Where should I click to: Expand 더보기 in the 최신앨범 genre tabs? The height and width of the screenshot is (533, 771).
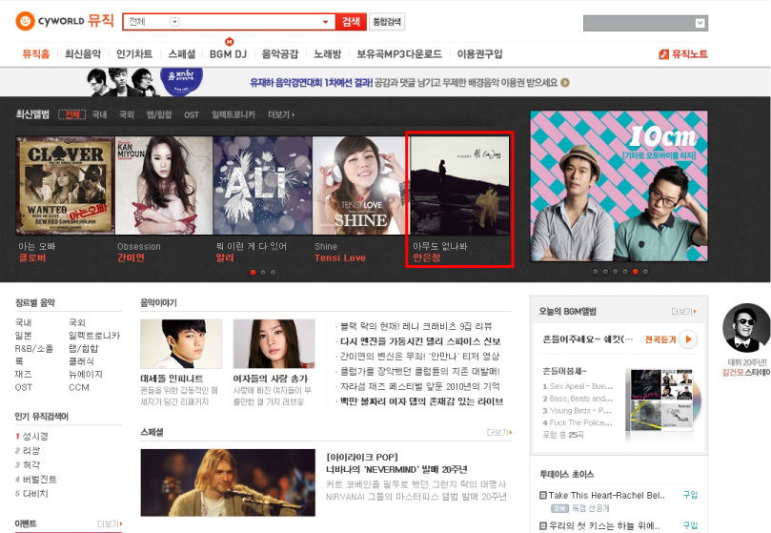281,114
